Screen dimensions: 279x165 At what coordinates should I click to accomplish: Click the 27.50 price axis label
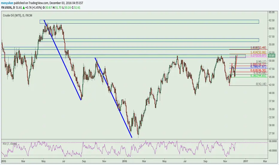coord(272,133)
